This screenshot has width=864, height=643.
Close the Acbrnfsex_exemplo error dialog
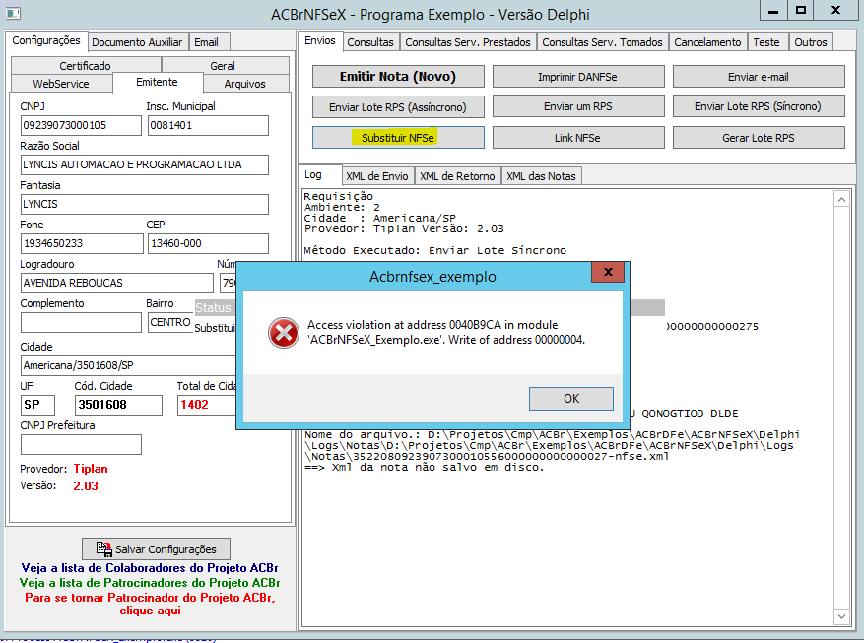[x=608, y=272]
